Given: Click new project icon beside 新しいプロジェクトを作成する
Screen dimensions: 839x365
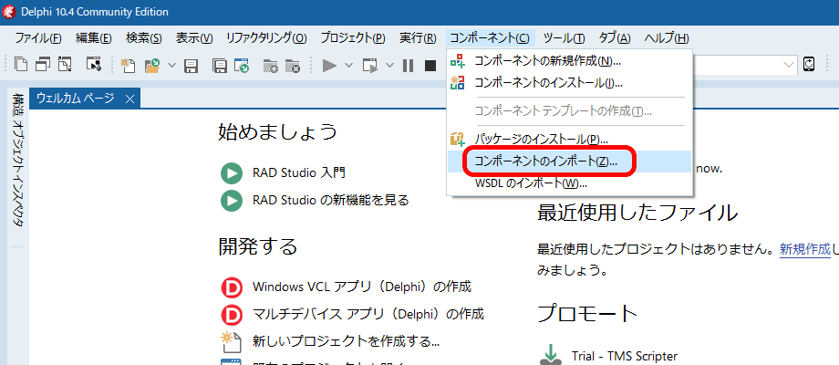Looking at the screenshot, I should coord(231,341).
